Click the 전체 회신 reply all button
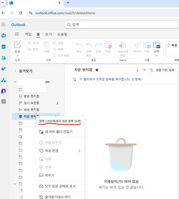 pos(89,50)
